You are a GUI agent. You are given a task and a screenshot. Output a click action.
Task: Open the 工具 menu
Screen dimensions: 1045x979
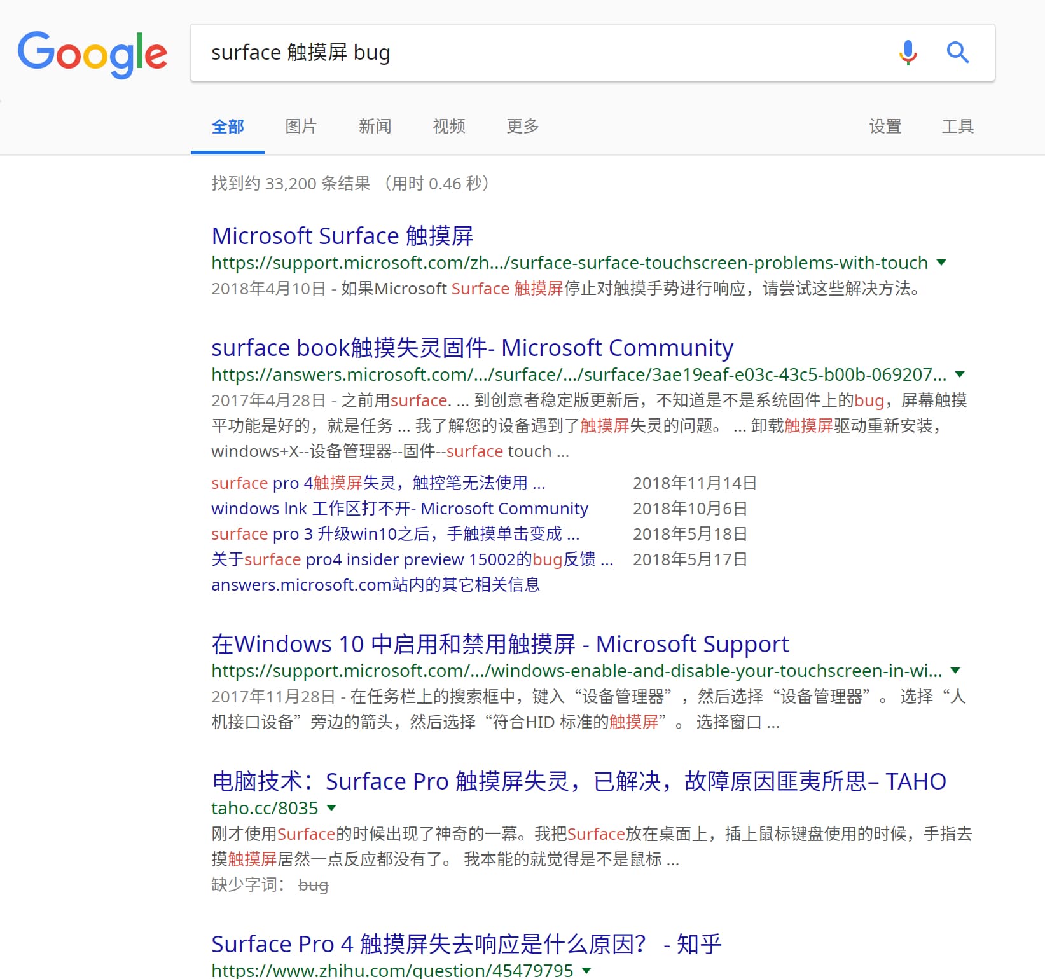(x=957, y=127)
